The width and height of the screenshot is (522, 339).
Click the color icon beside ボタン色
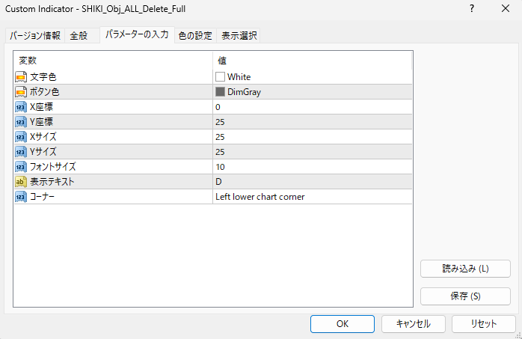[x=21, y=92]
